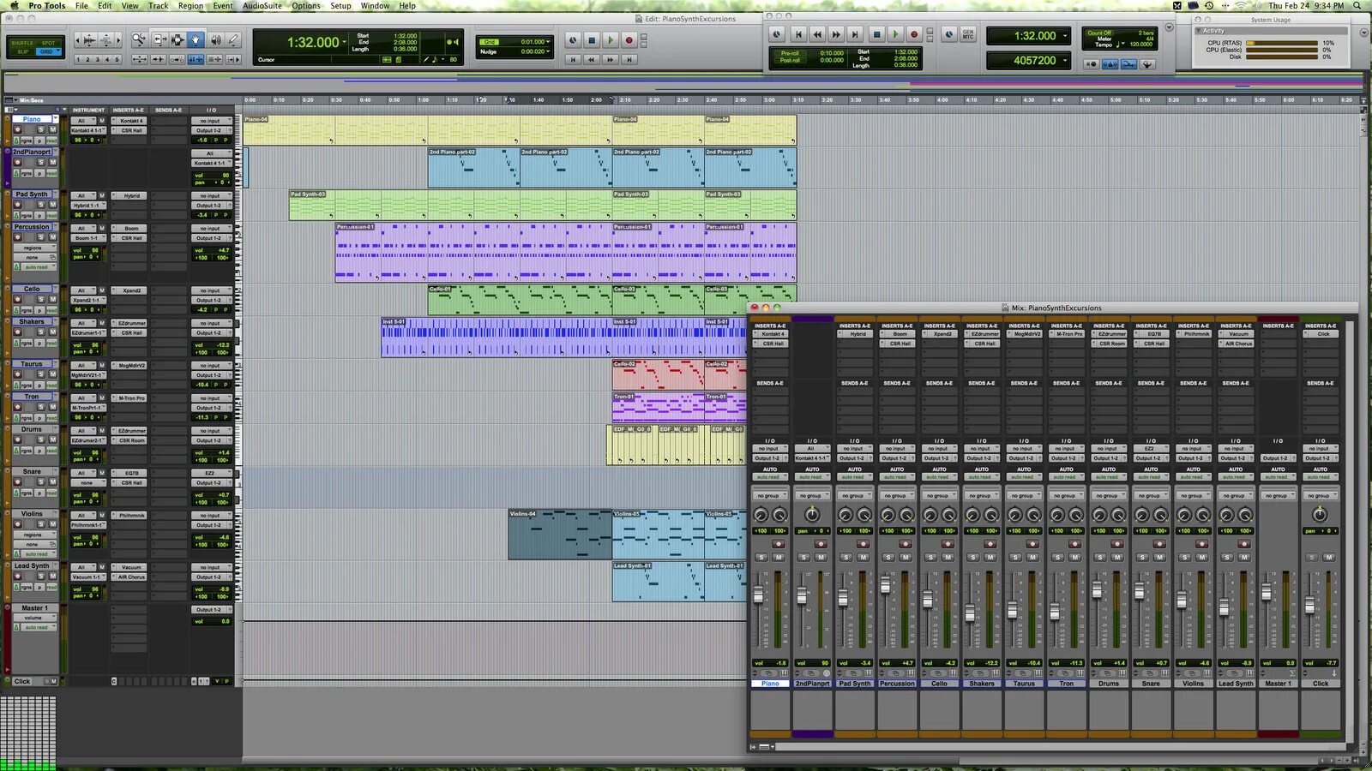Click the 1:00 mark on Min:Secs ruler
Image resolution: width=1372 pixels, height=771 pixels.
tap(424, 100)
